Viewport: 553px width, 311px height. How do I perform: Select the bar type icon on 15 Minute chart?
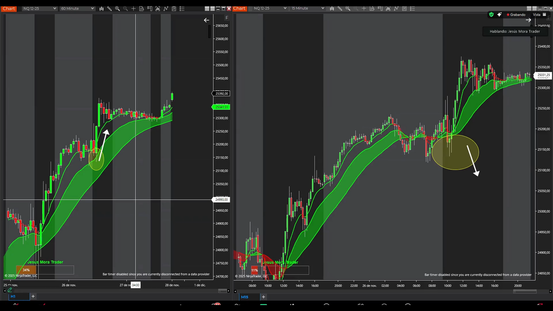[332, 8]
